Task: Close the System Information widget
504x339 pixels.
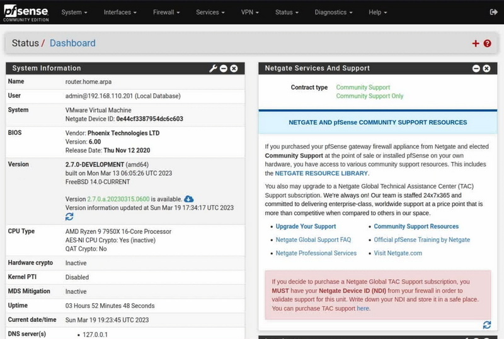Action: tap(234, 69)
